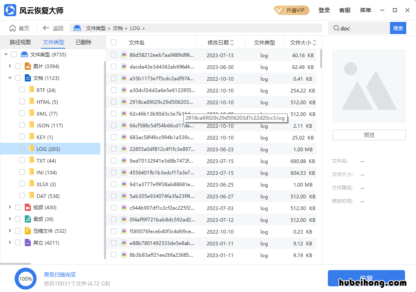Click 文档 in the breadcrumb path
The height and width of the screenshot is (292, 416).
(x=118, y=28)
